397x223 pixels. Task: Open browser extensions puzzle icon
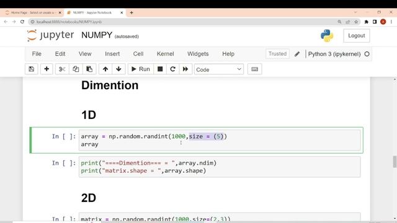click(x=367, y=22)
